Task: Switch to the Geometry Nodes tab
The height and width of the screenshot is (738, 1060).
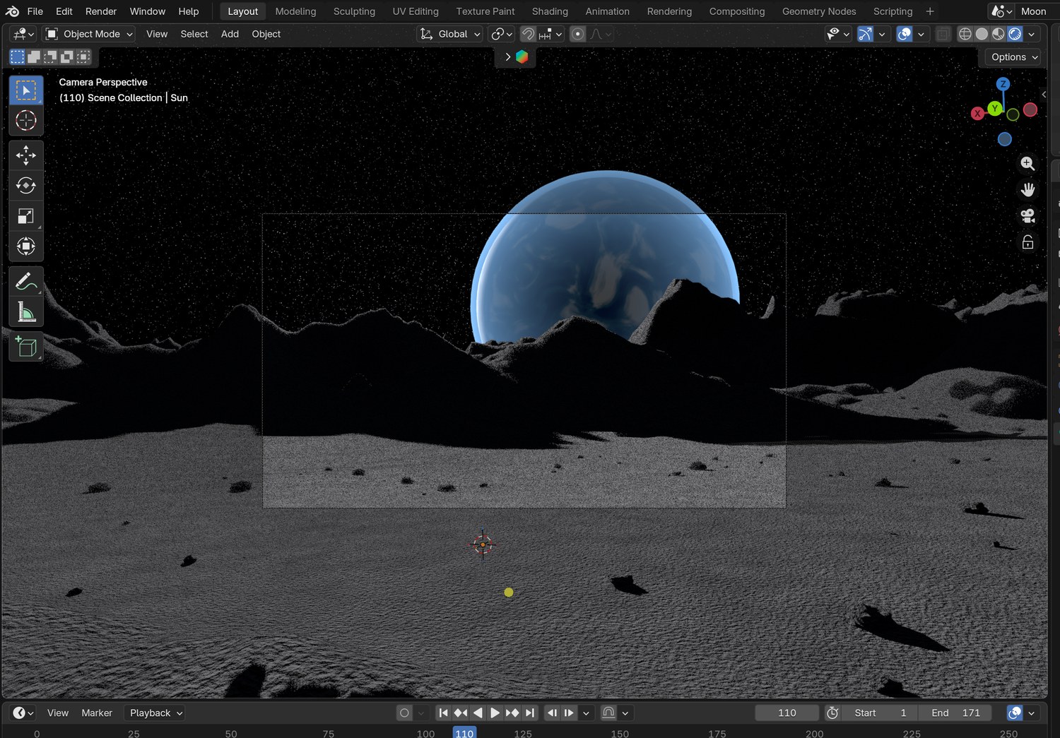Action: (x=819, y=11)
